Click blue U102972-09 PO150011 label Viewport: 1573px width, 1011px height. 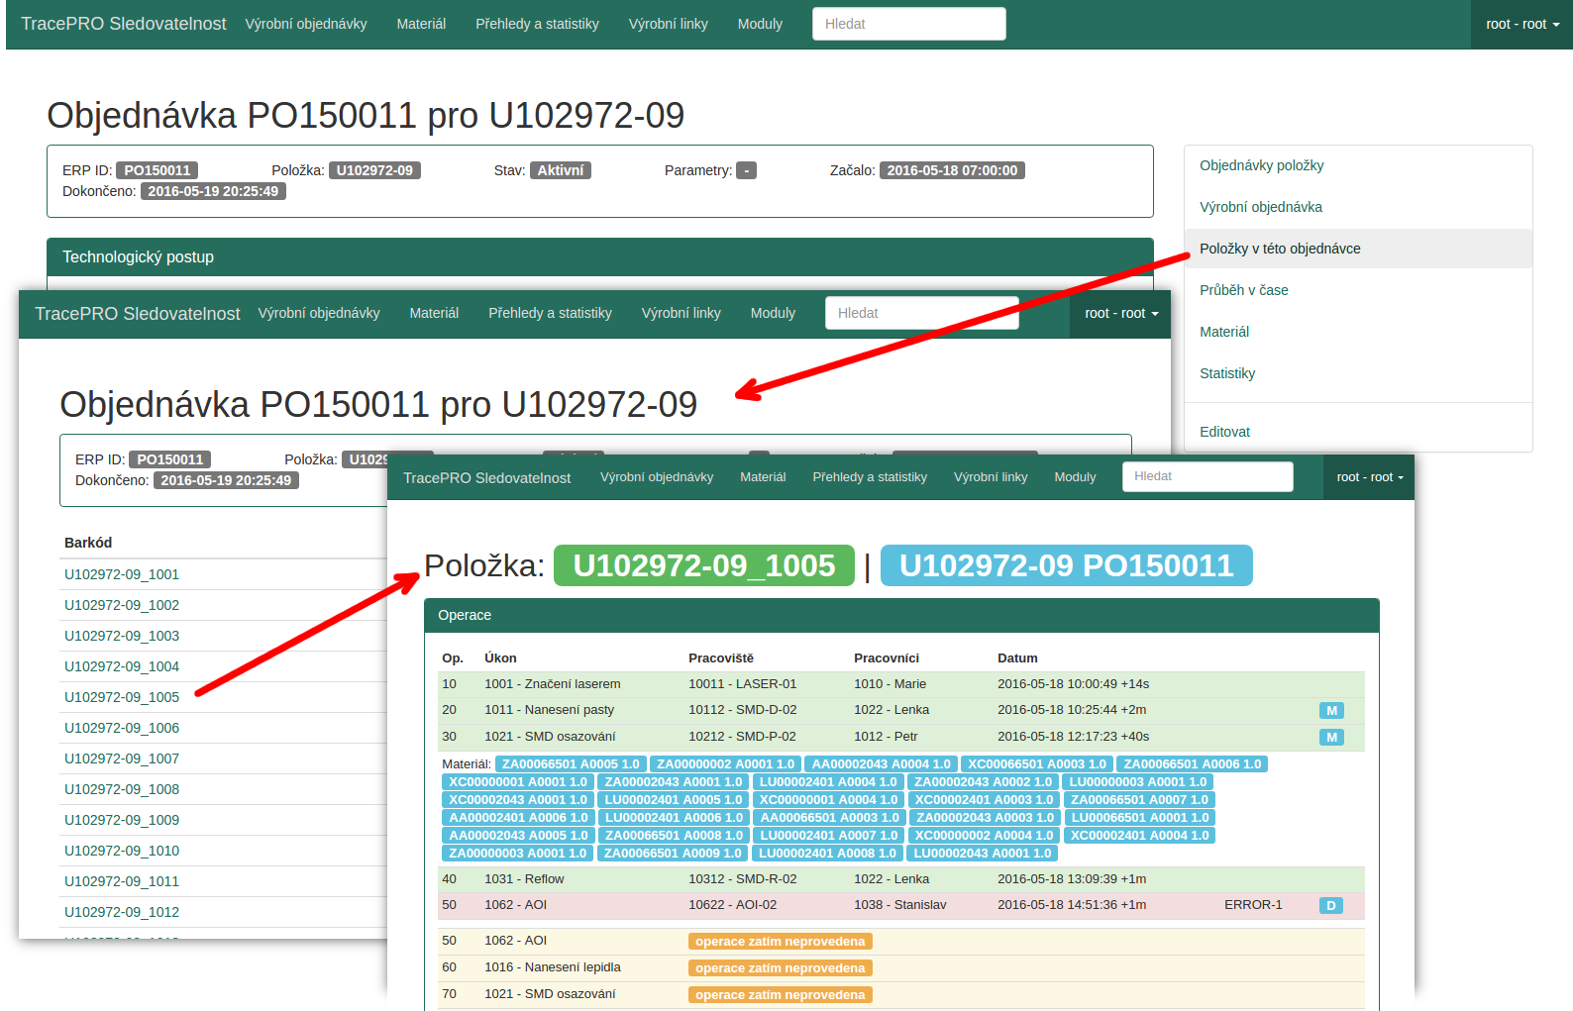tap(1066, 565)
